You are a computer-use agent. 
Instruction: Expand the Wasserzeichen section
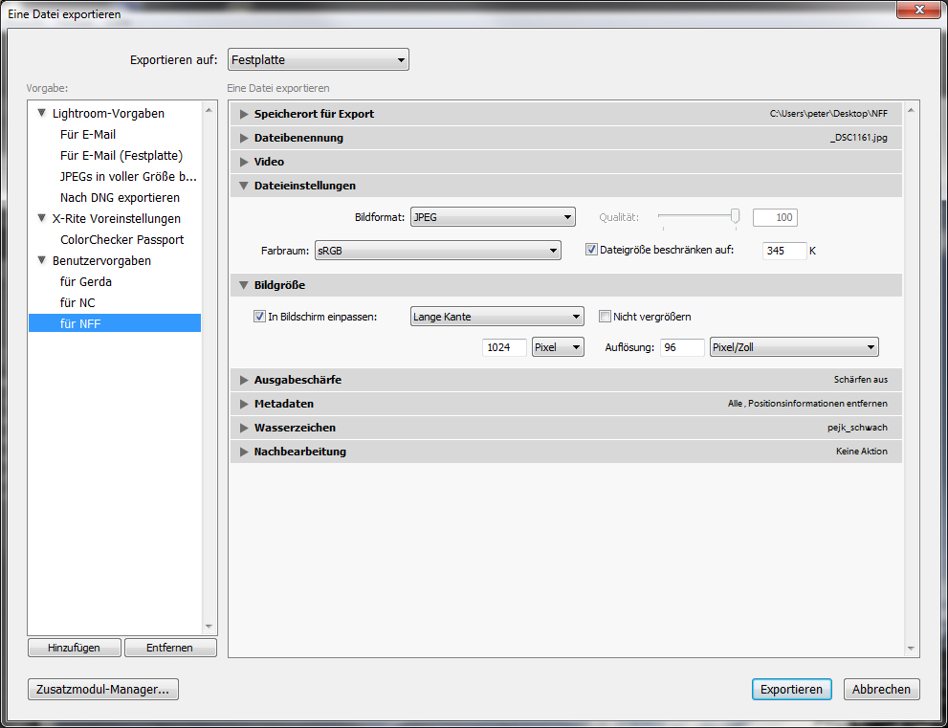[244, 428]
